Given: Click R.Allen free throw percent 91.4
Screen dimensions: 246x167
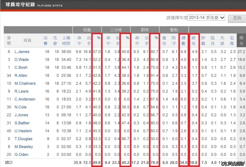Looking at the screenshot, I should [155, 76].
